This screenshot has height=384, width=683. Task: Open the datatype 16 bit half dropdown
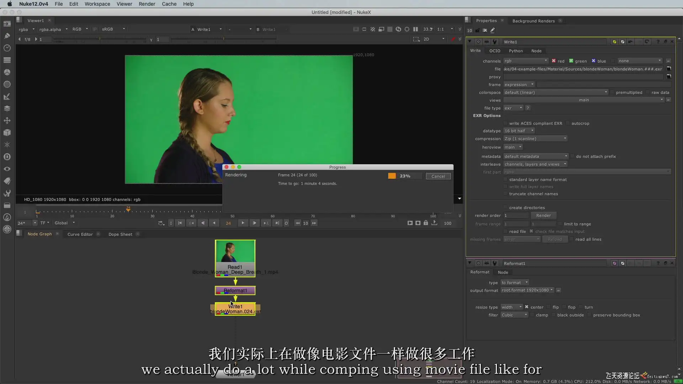[x=519, y=131]
